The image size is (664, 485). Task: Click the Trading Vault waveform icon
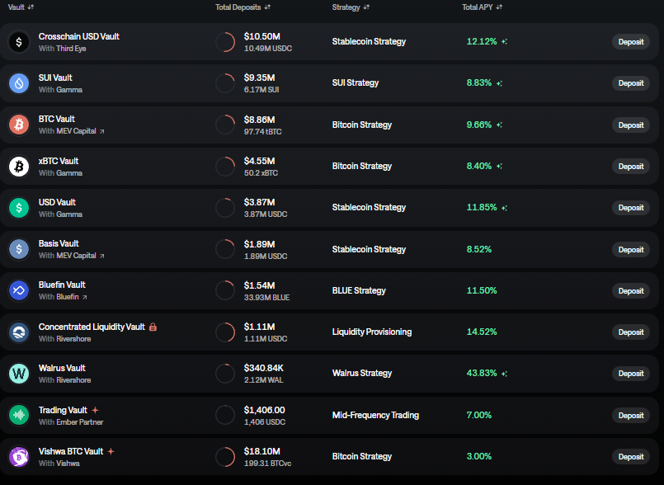click(x=19, y=415)
